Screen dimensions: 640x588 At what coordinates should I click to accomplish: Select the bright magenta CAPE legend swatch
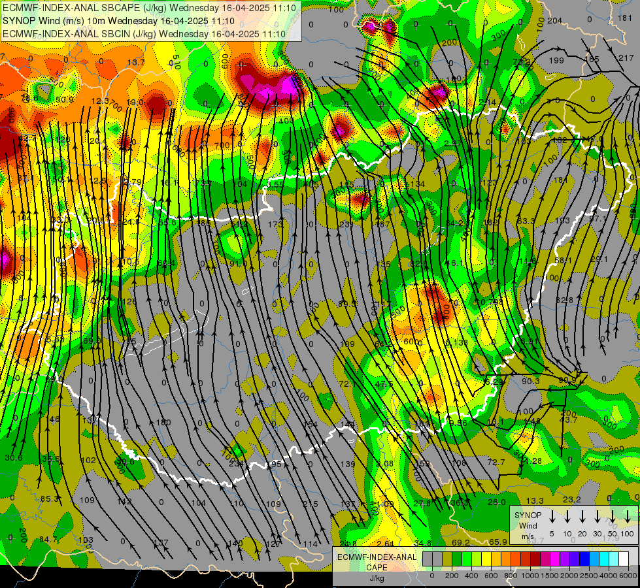555,559
